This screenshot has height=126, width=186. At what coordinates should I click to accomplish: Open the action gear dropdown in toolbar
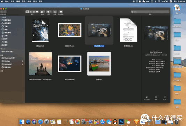[x=49, y=12]
